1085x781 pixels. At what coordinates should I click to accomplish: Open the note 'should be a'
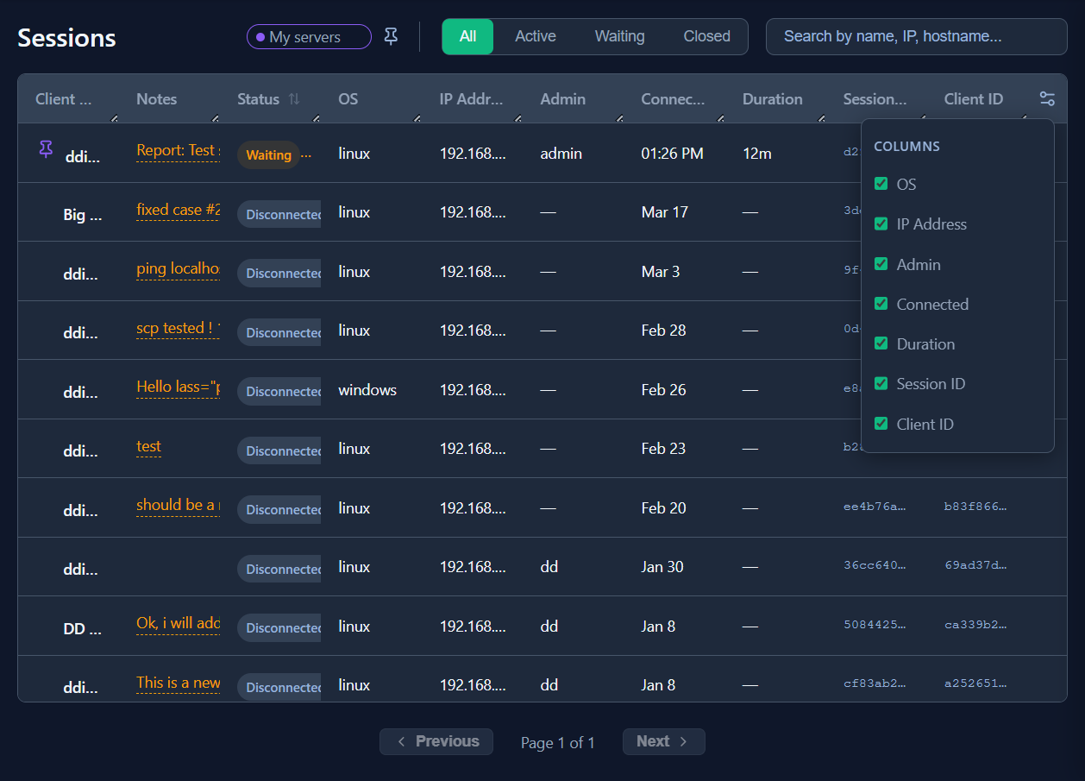point(178,505)
